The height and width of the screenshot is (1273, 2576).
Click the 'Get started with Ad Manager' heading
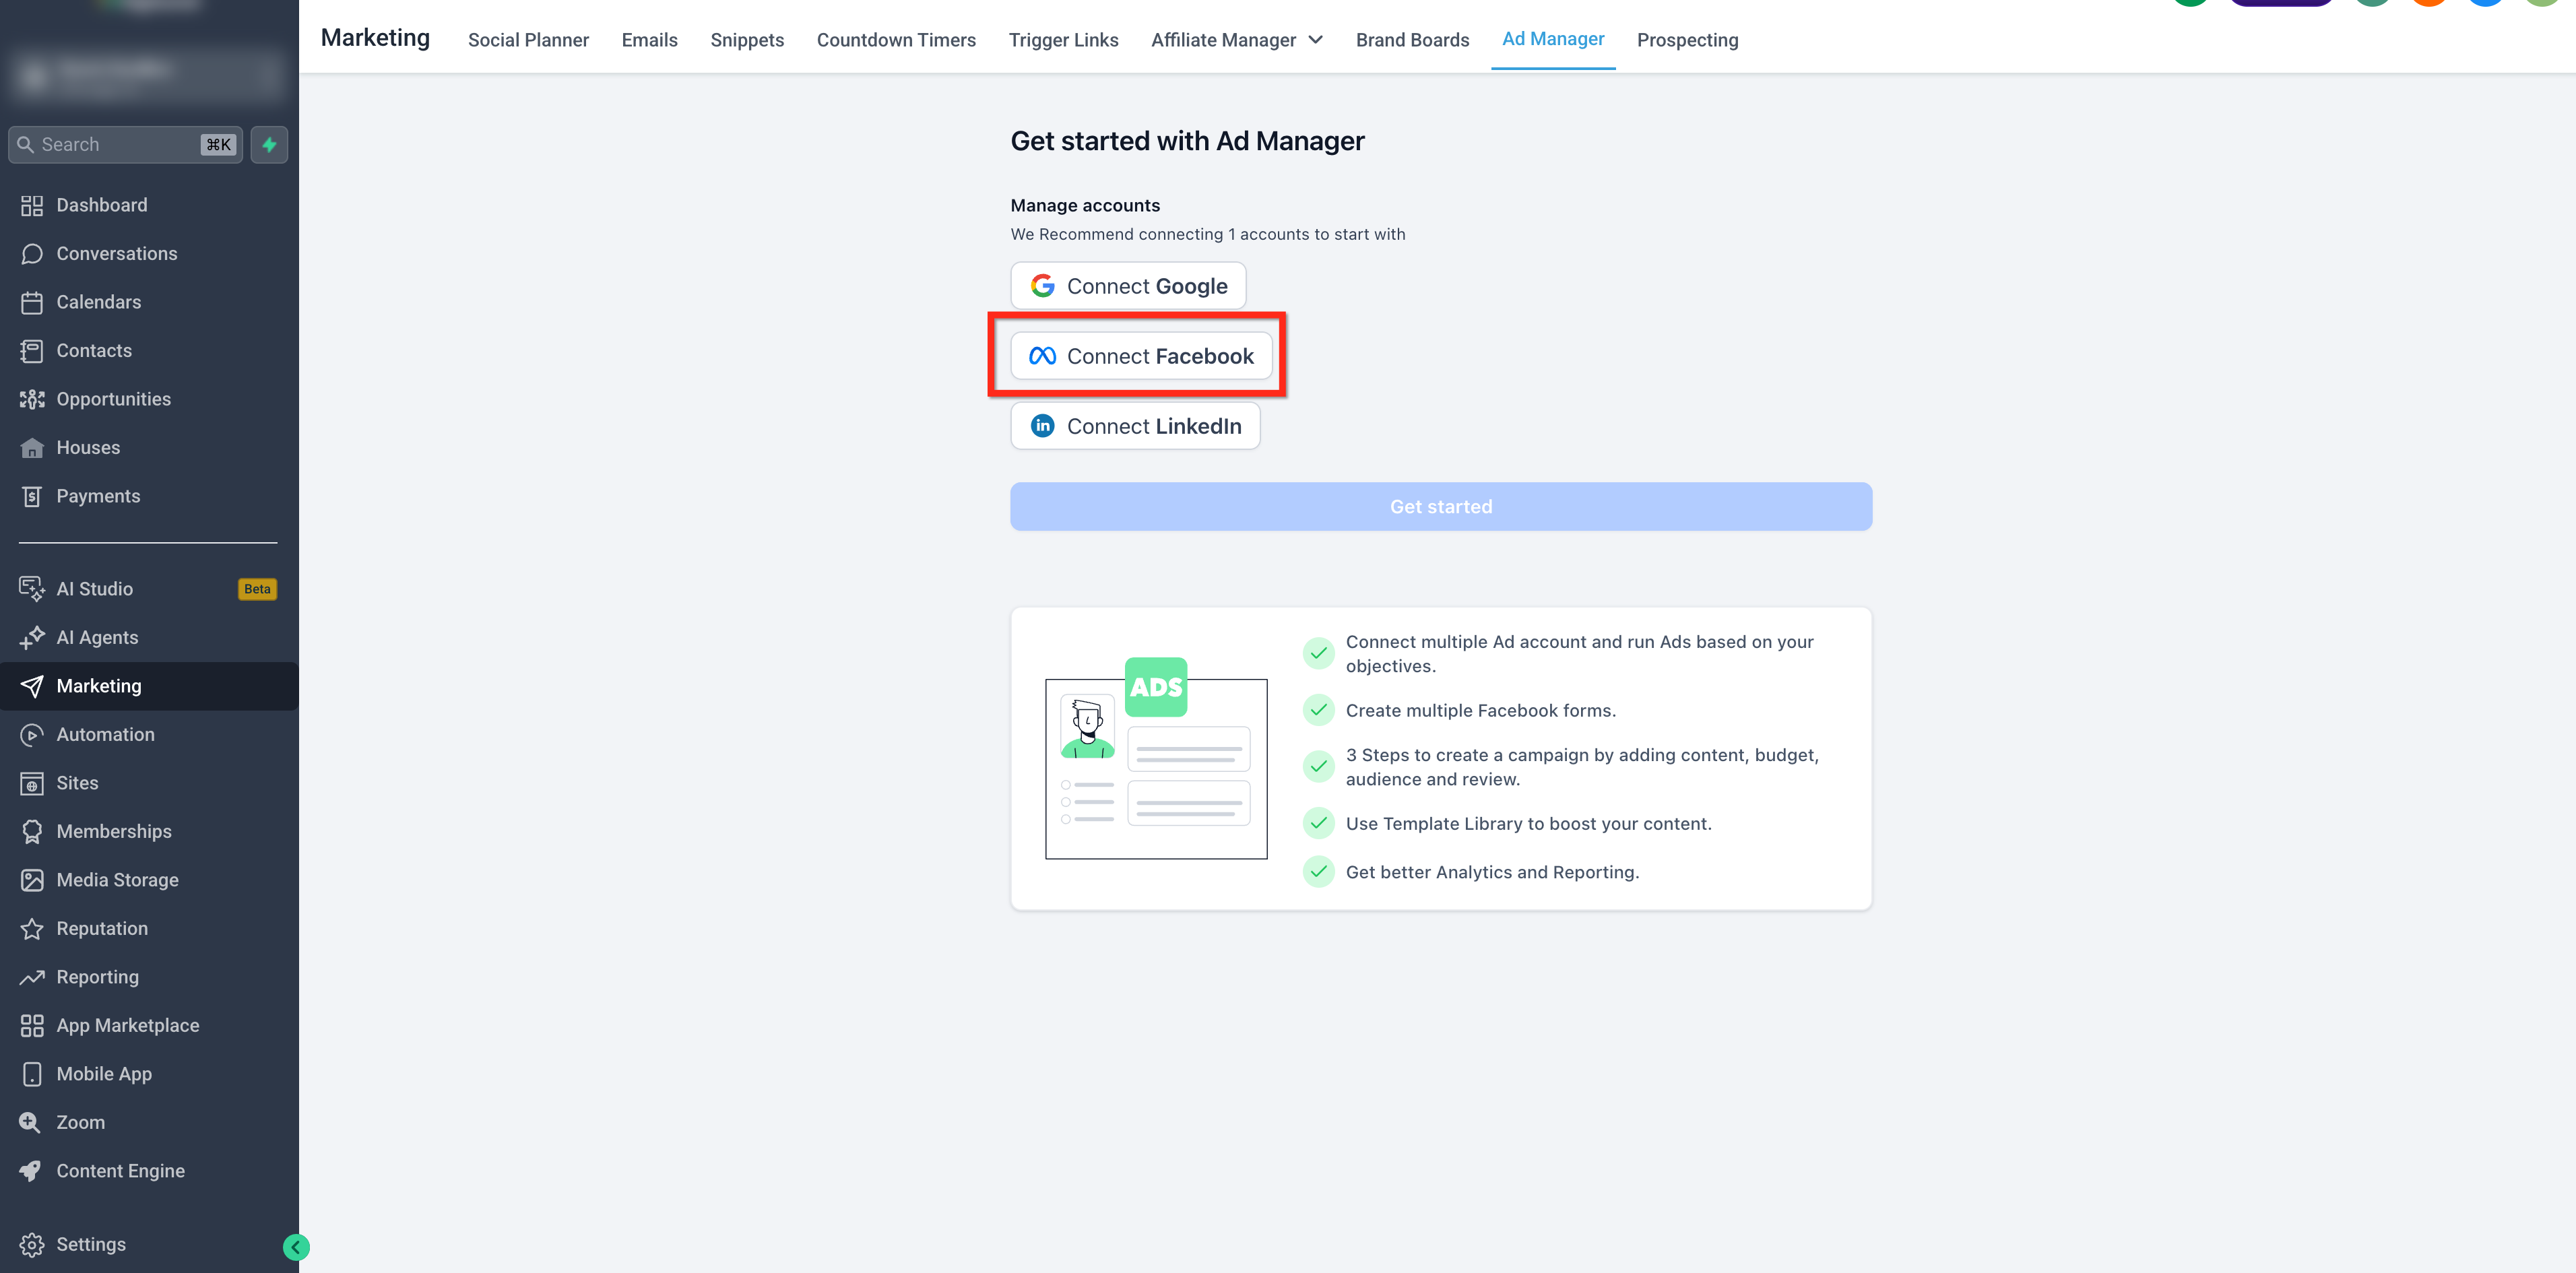tap(1187, 141)
